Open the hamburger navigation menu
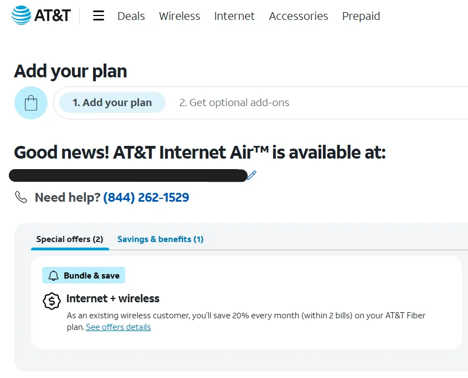The width and height of the screenshot is (468, 378). tap(98, 16)
